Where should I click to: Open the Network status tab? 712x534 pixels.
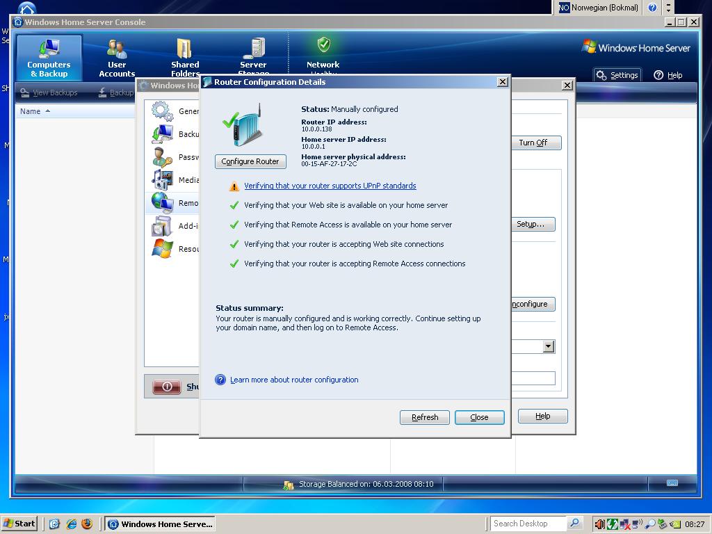(323, 55)
